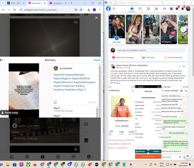Open Instagram profile avatar in bottom nav
Viewport: 194px width, 168px height.
[89, 157]
